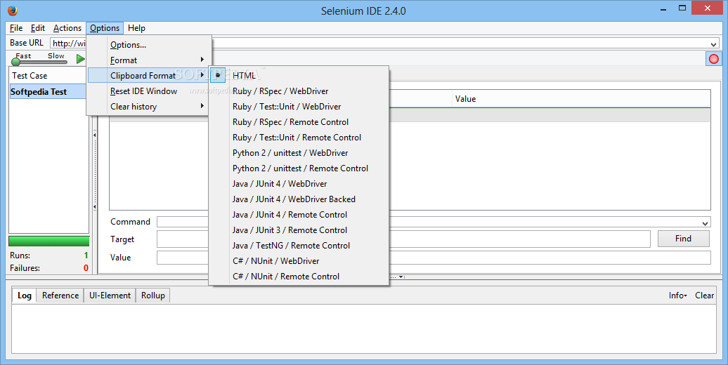Select Python 2 / unittest / Remote Control
The height and width of the screenshot is (365, 728).
pyautogui.click(x=299, y=168)
